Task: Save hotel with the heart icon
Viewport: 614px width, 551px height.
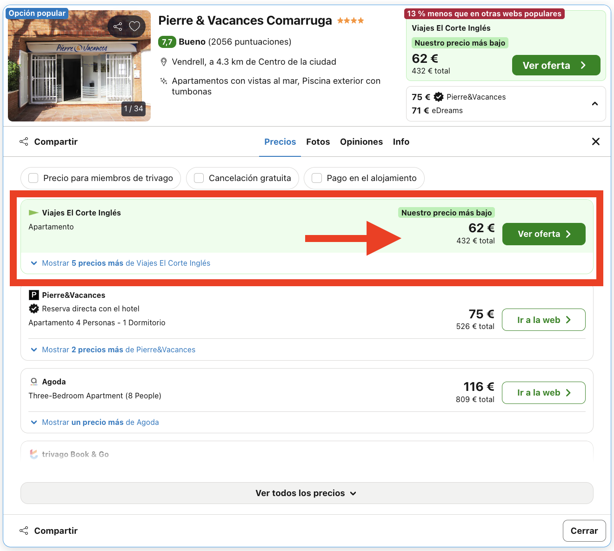Action: 134,27
